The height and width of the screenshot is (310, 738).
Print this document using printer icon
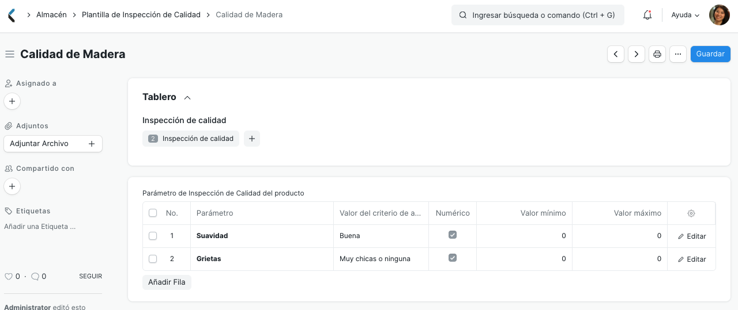point(657,54)
